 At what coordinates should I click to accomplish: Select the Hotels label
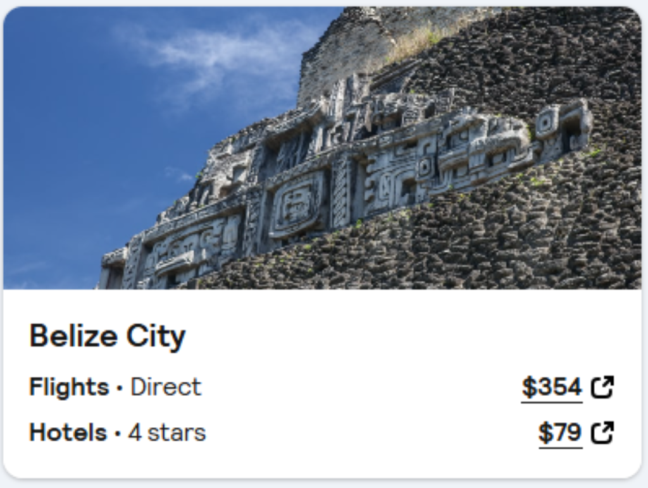[68, 433]
